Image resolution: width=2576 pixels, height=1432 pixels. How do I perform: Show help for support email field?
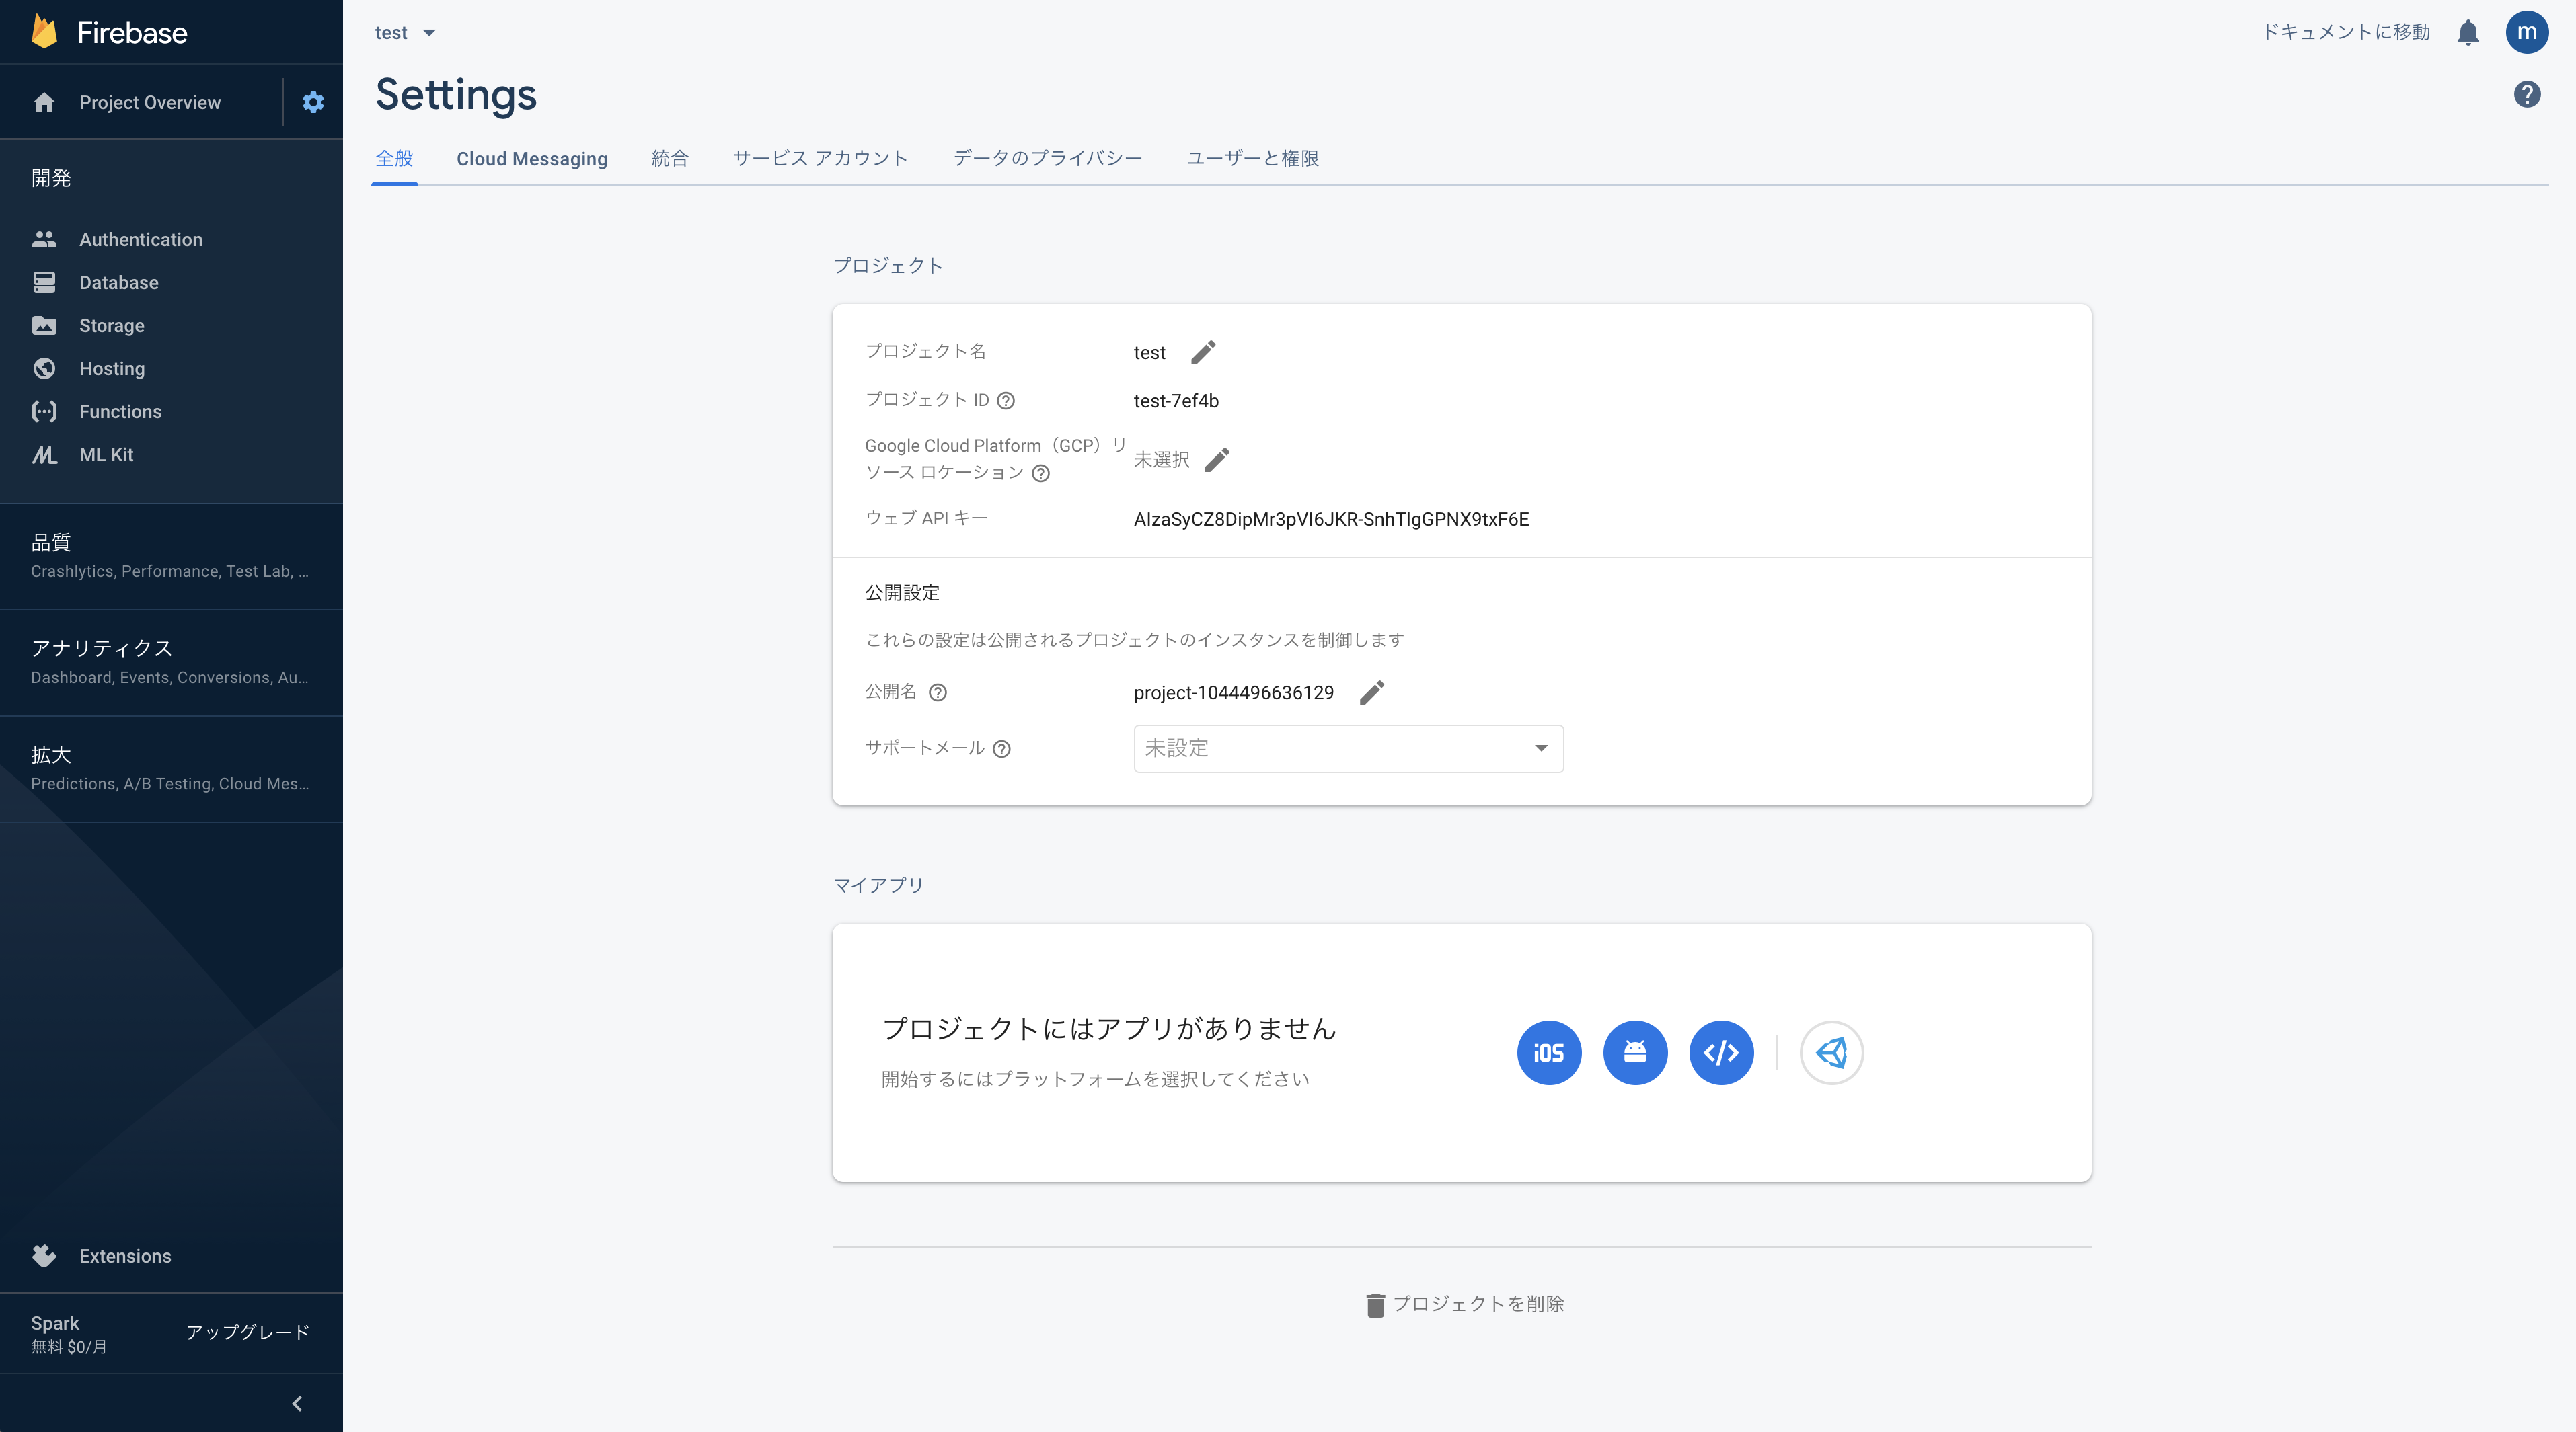coord(1002,748)
